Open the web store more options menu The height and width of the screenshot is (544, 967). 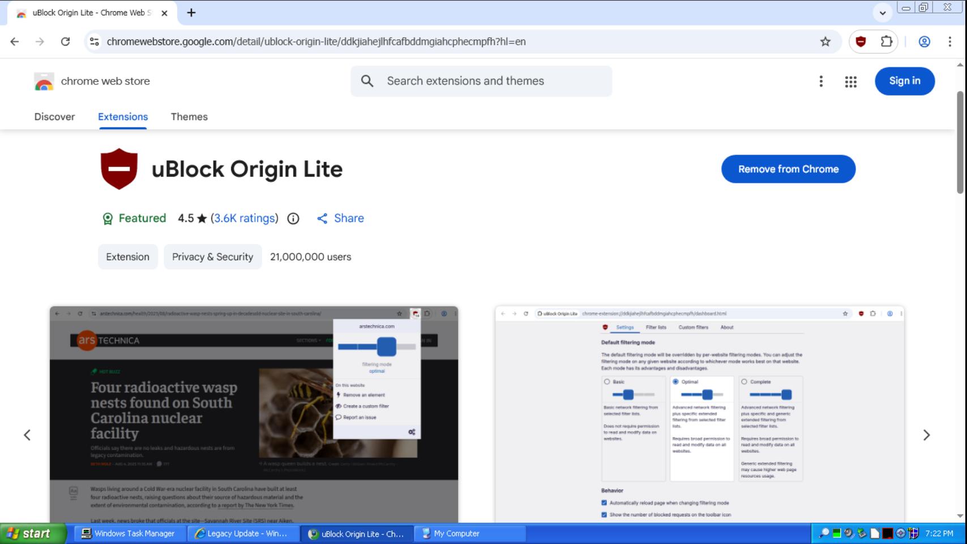821,81
